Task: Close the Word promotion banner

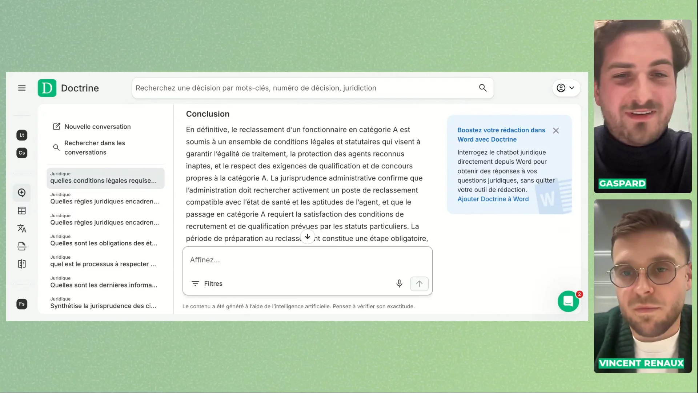Action: tap(556, 131)
